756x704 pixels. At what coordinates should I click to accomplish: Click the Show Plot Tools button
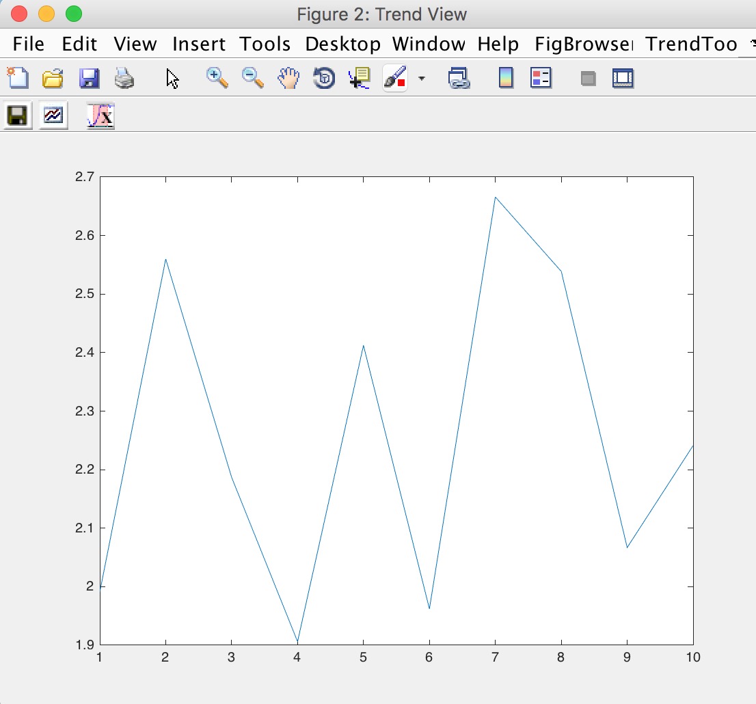coord(623,78)
